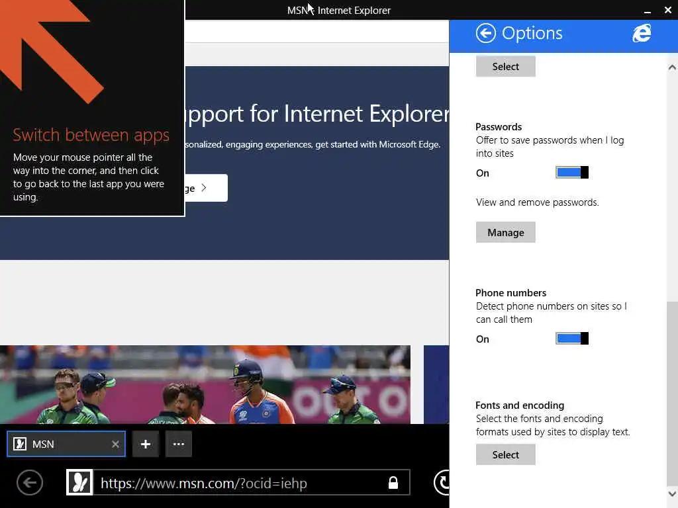
Task: Click the refresh page button
Action: click(x=442, y=482)
